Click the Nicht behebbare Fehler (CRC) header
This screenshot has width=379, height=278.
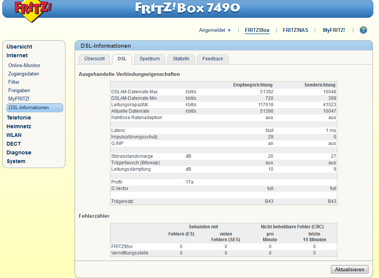292,227
